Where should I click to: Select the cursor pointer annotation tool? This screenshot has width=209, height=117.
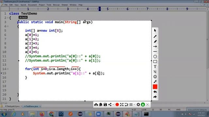[155, 31]
